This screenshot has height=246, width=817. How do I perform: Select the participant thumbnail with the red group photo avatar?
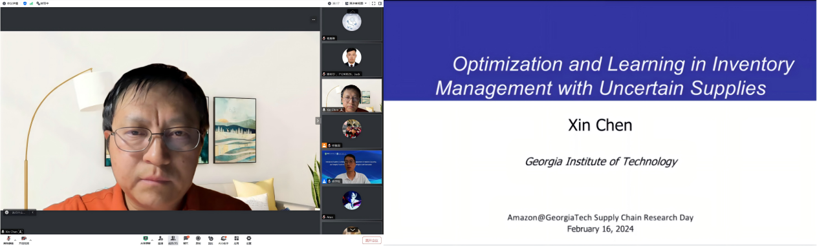352,131
